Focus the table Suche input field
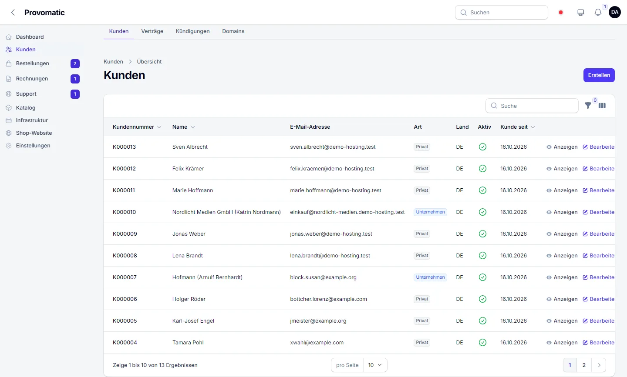 (x=532, y=106)
